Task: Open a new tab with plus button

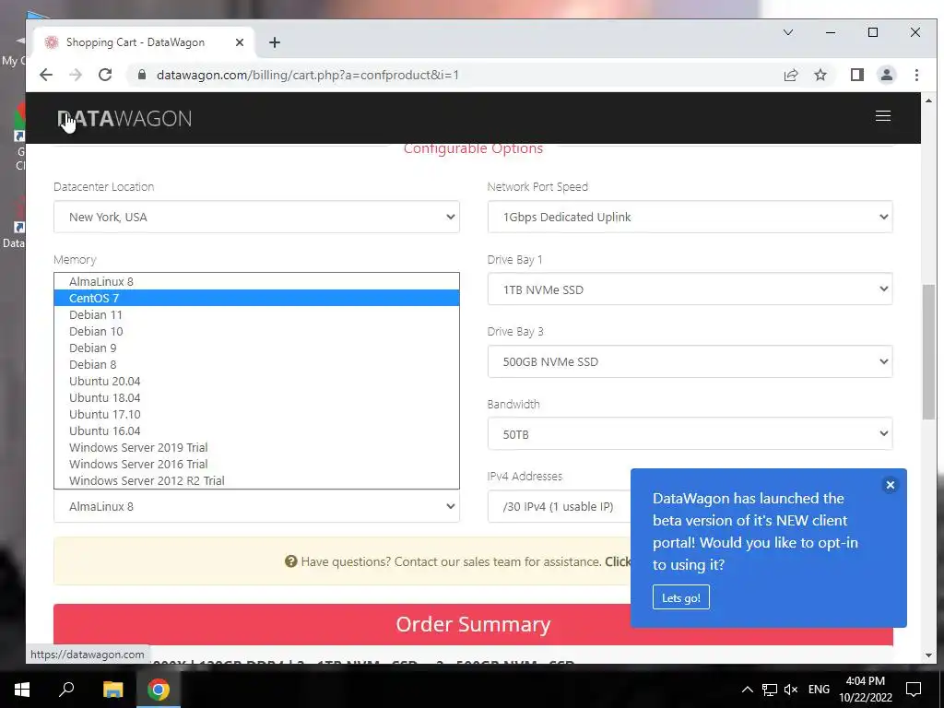Action: pyautogui.click(x=275, y=42)
